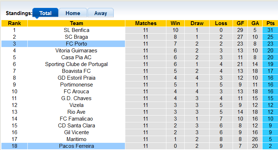Select Boavista FC in the standings
Screen dimensions: 278x150
point(76,71)
